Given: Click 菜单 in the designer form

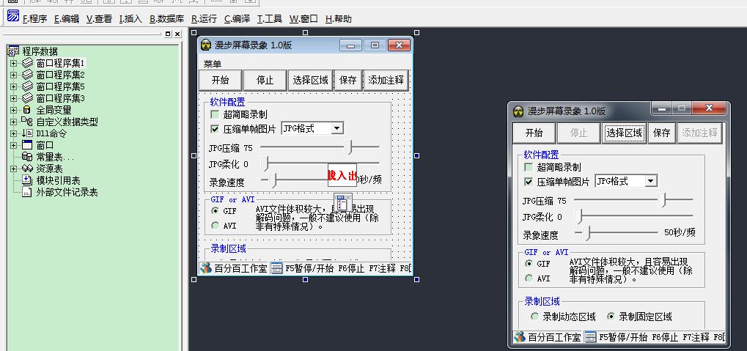Looking at the screenshot, I should pos(213,64).
